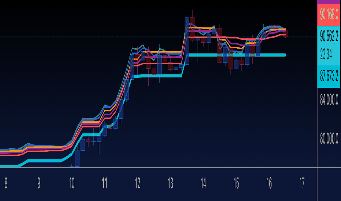The image size is (341, 201).
Task: Click date 16 on the time axis
Action: point(269,183)
